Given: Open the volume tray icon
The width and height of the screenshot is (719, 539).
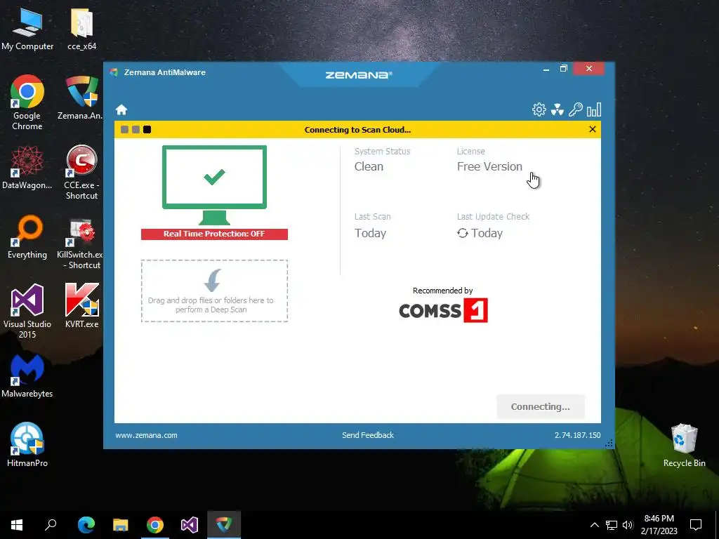Looking at the screenshot, I should point(628,525).
